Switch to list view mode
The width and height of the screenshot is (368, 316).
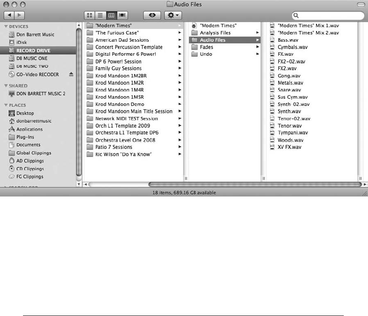coord(100,15)
